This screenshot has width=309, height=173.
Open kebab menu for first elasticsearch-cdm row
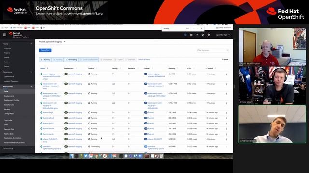pos(226,84)
